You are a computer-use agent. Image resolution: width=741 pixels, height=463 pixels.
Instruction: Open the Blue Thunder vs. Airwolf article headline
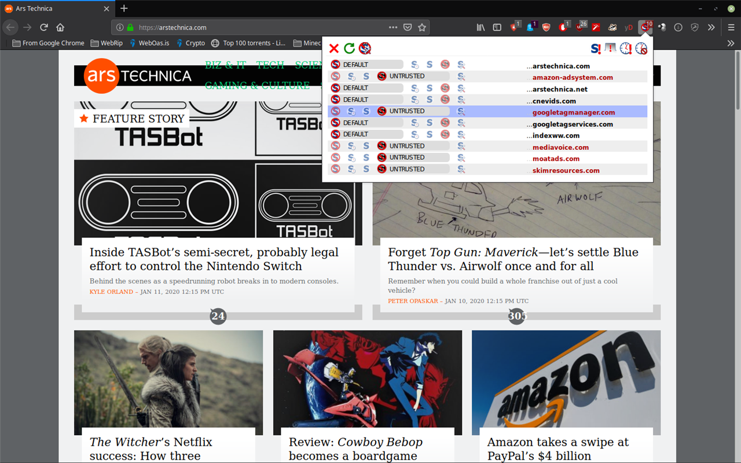tap(513, 259)
